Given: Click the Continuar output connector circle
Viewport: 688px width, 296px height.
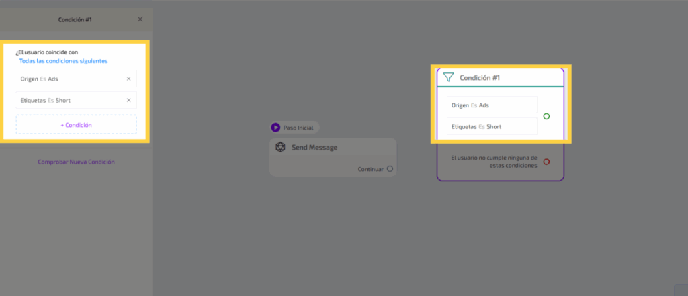Looking at the screenshot, I should click(x=390, y=169).
